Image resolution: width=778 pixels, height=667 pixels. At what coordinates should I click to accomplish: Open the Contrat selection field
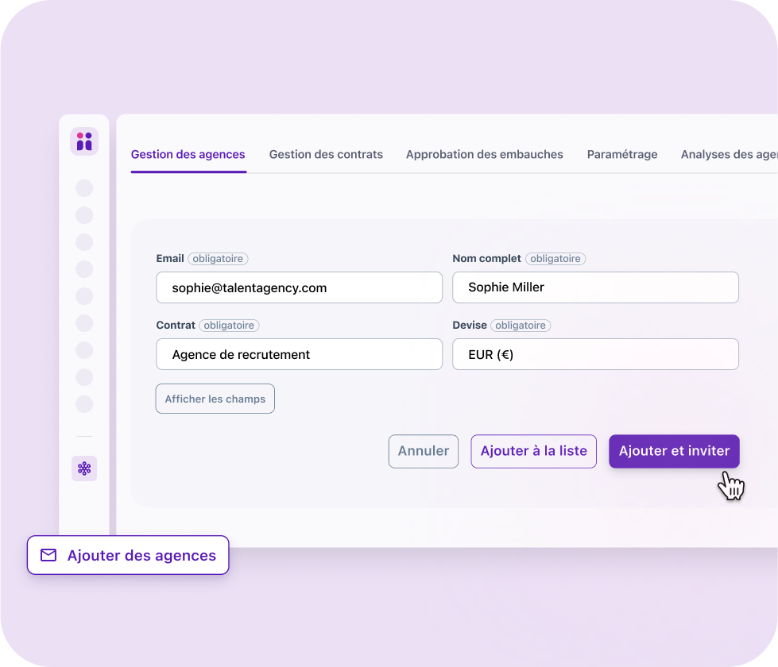(x=299, y=354)
